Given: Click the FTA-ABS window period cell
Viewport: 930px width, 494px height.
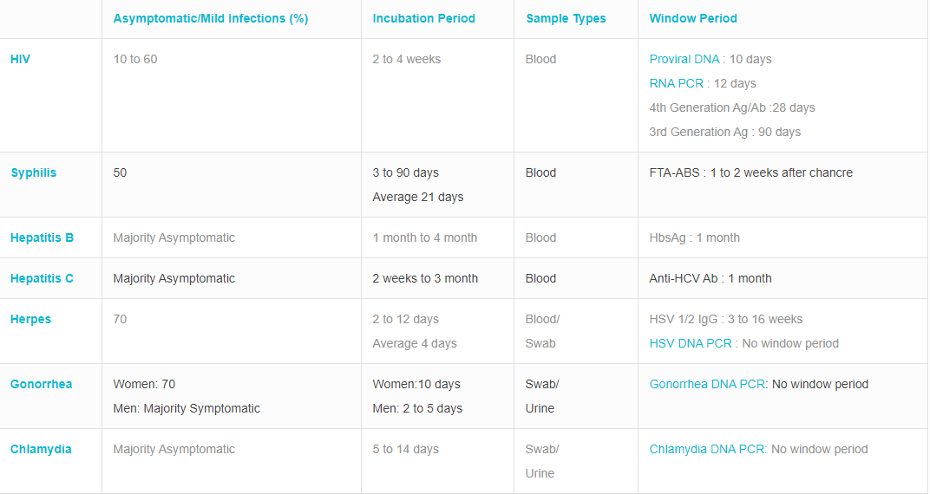Looking at the screenshot, I should click(x=750, y=172).
